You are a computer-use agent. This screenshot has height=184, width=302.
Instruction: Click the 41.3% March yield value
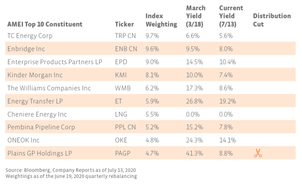tap(194, 153)
